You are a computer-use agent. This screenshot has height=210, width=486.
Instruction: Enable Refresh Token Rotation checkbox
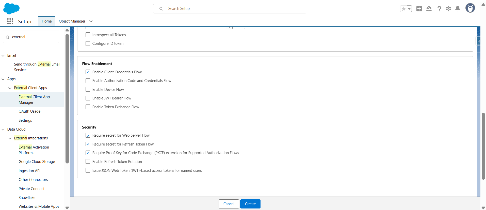point(88,162)
